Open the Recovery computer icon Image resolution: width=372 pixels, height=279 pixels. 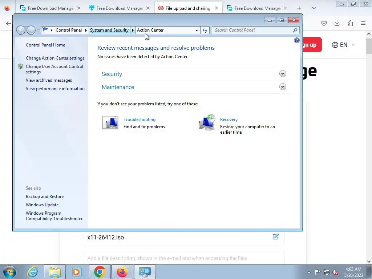pyautogui.click(x=207, y=122)
